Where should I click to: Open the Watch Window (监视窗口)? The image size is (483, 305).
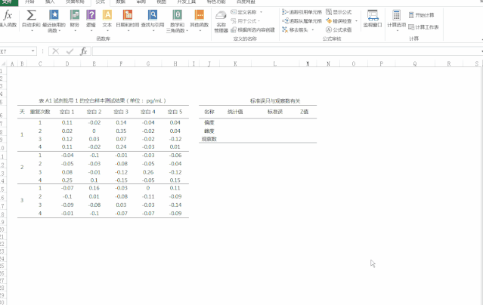(x=373, y=19)
